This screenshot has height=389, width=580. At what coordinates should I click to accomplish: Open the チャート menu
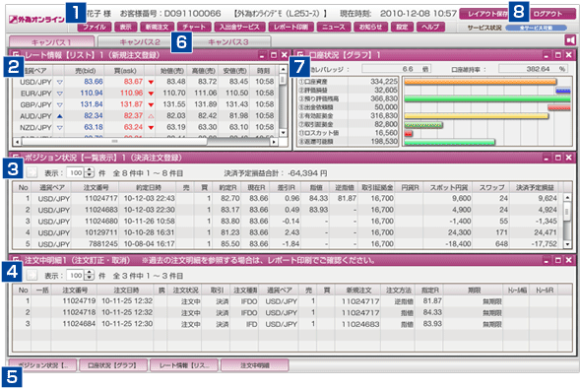click(194, 27)
